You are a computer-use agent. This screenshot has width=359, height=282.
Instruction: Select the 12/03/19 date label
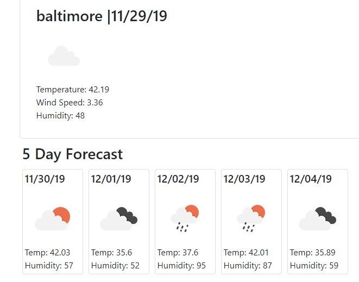point(244,179)
